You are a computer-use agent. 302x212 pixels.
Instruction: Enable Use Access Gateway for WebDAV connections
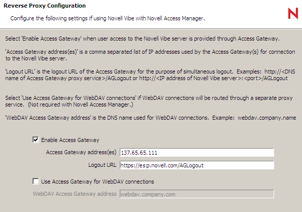click(36, 181)
